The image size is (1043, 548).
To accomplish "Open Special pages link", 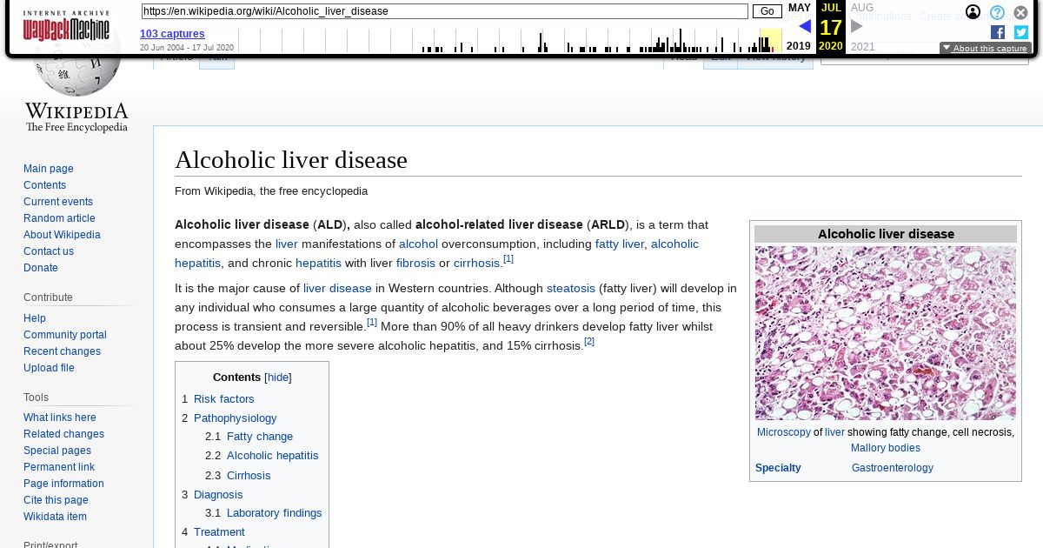I will [57, 451].
